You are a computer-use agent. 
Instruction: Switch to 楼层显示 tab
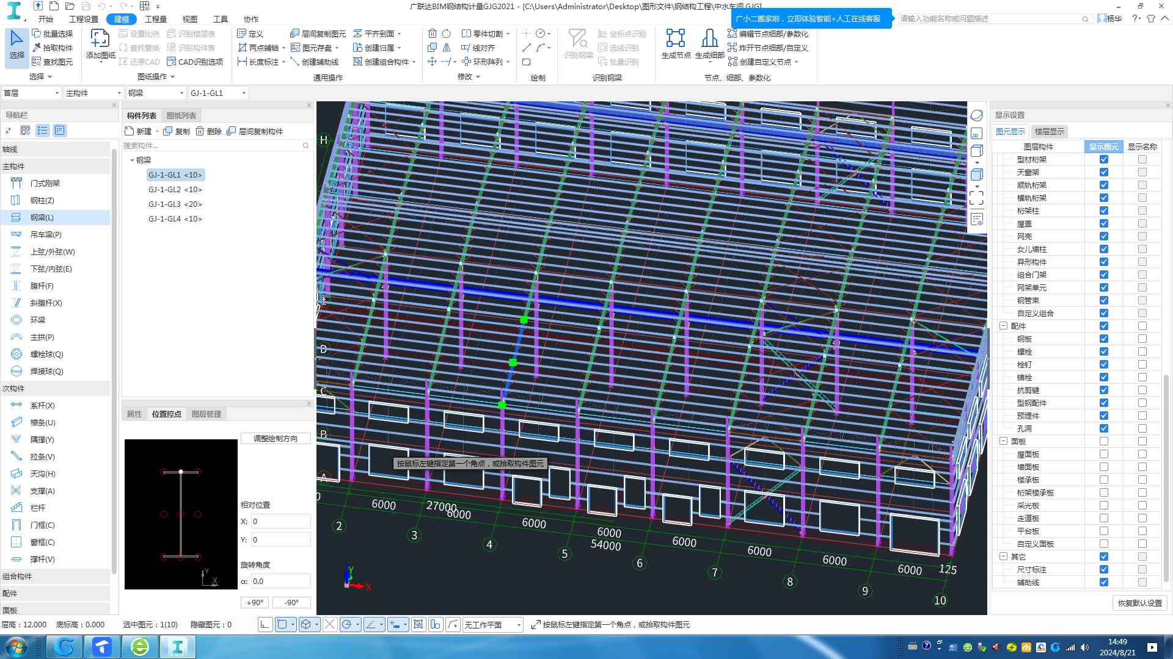click(1050, 131)
